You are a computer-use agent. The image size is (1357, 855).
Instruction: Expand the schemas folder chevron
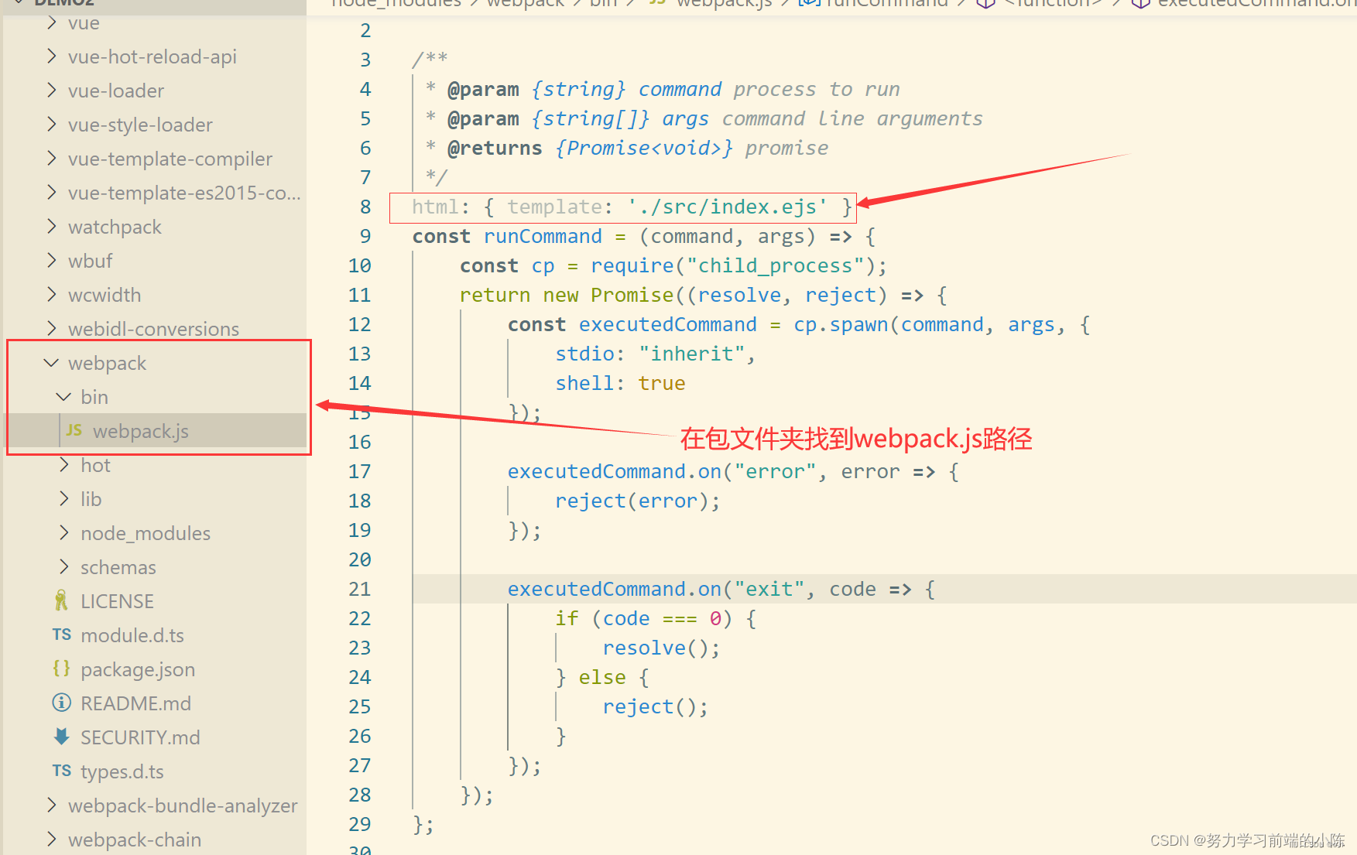coord(63,566)
